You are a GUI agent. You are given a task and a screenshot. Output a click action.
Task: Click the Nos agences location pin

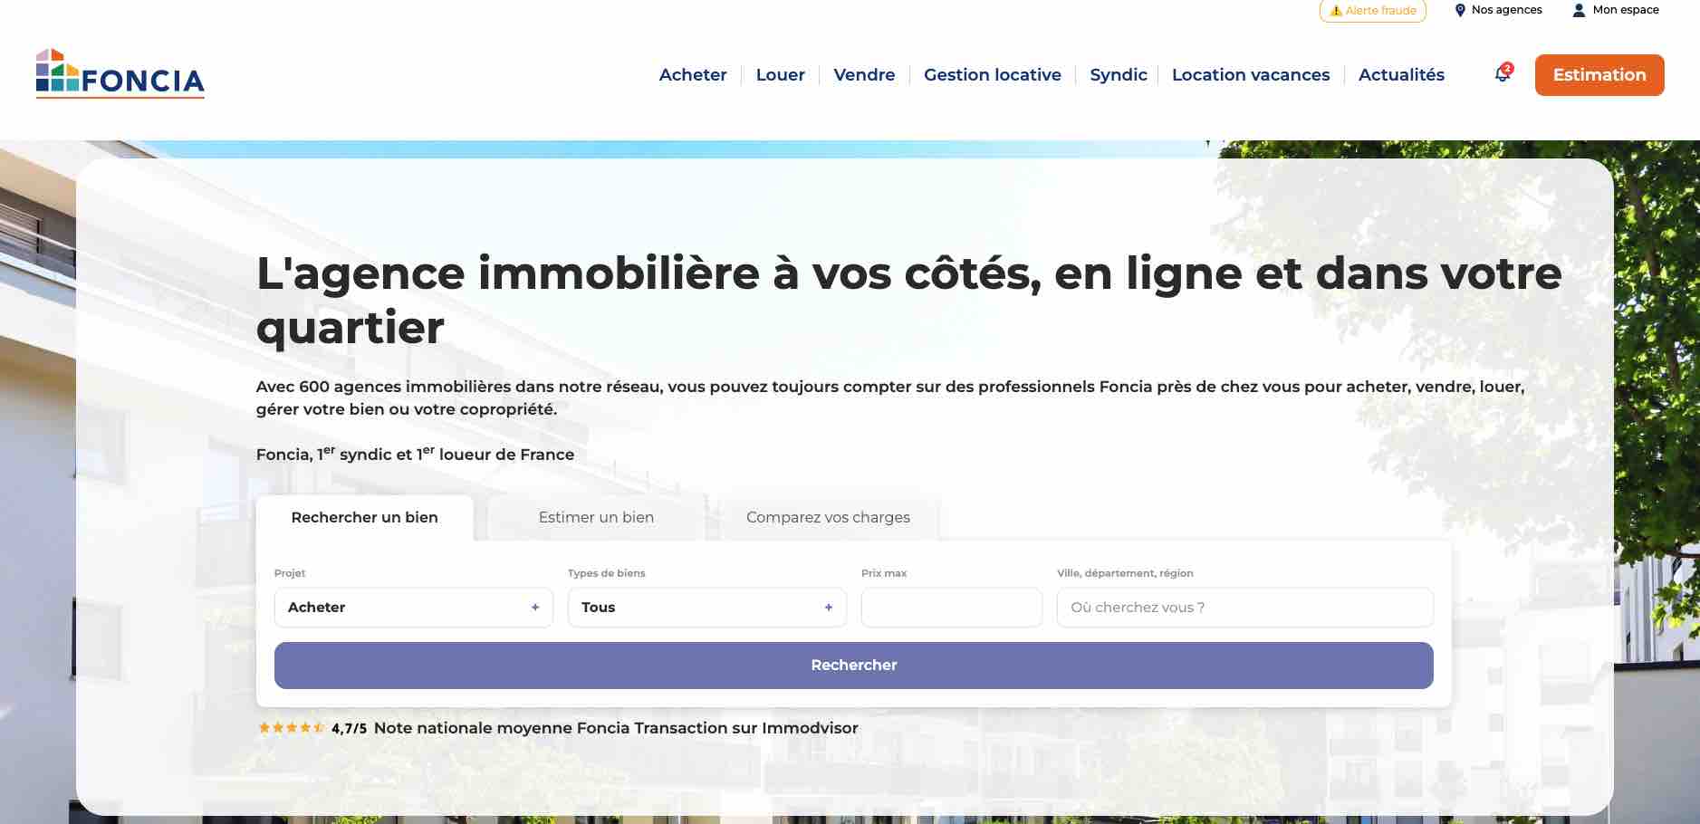[1459, 10]
